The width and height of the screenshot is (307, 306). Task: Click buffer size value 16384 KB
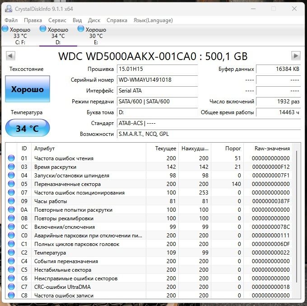click(x=278, y=69)
